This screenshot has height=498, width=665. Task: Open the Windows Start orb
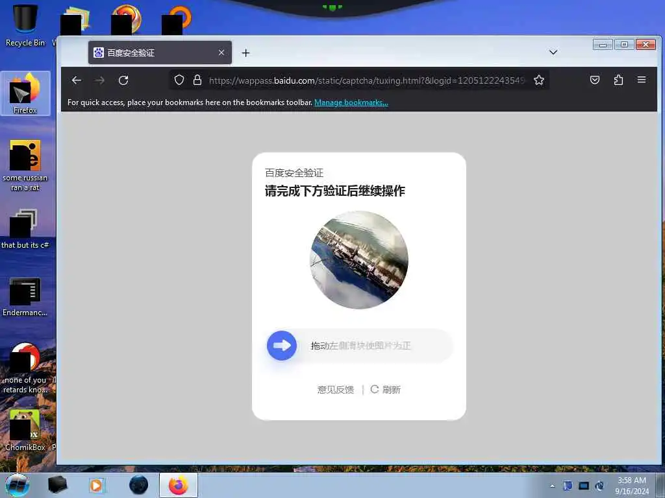(x=18, y=485)
